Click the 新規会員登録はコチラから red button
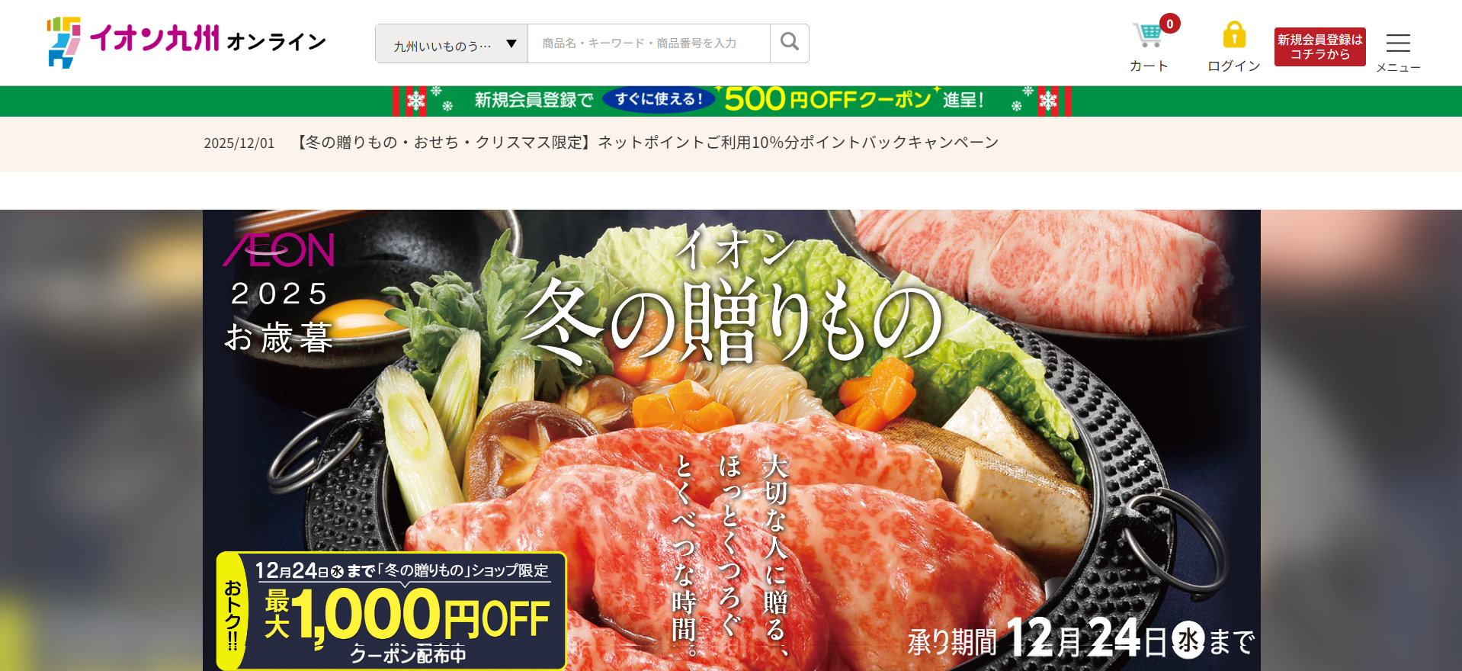This screenshot has height=671, width=1462. click(x=1319, y=47)
